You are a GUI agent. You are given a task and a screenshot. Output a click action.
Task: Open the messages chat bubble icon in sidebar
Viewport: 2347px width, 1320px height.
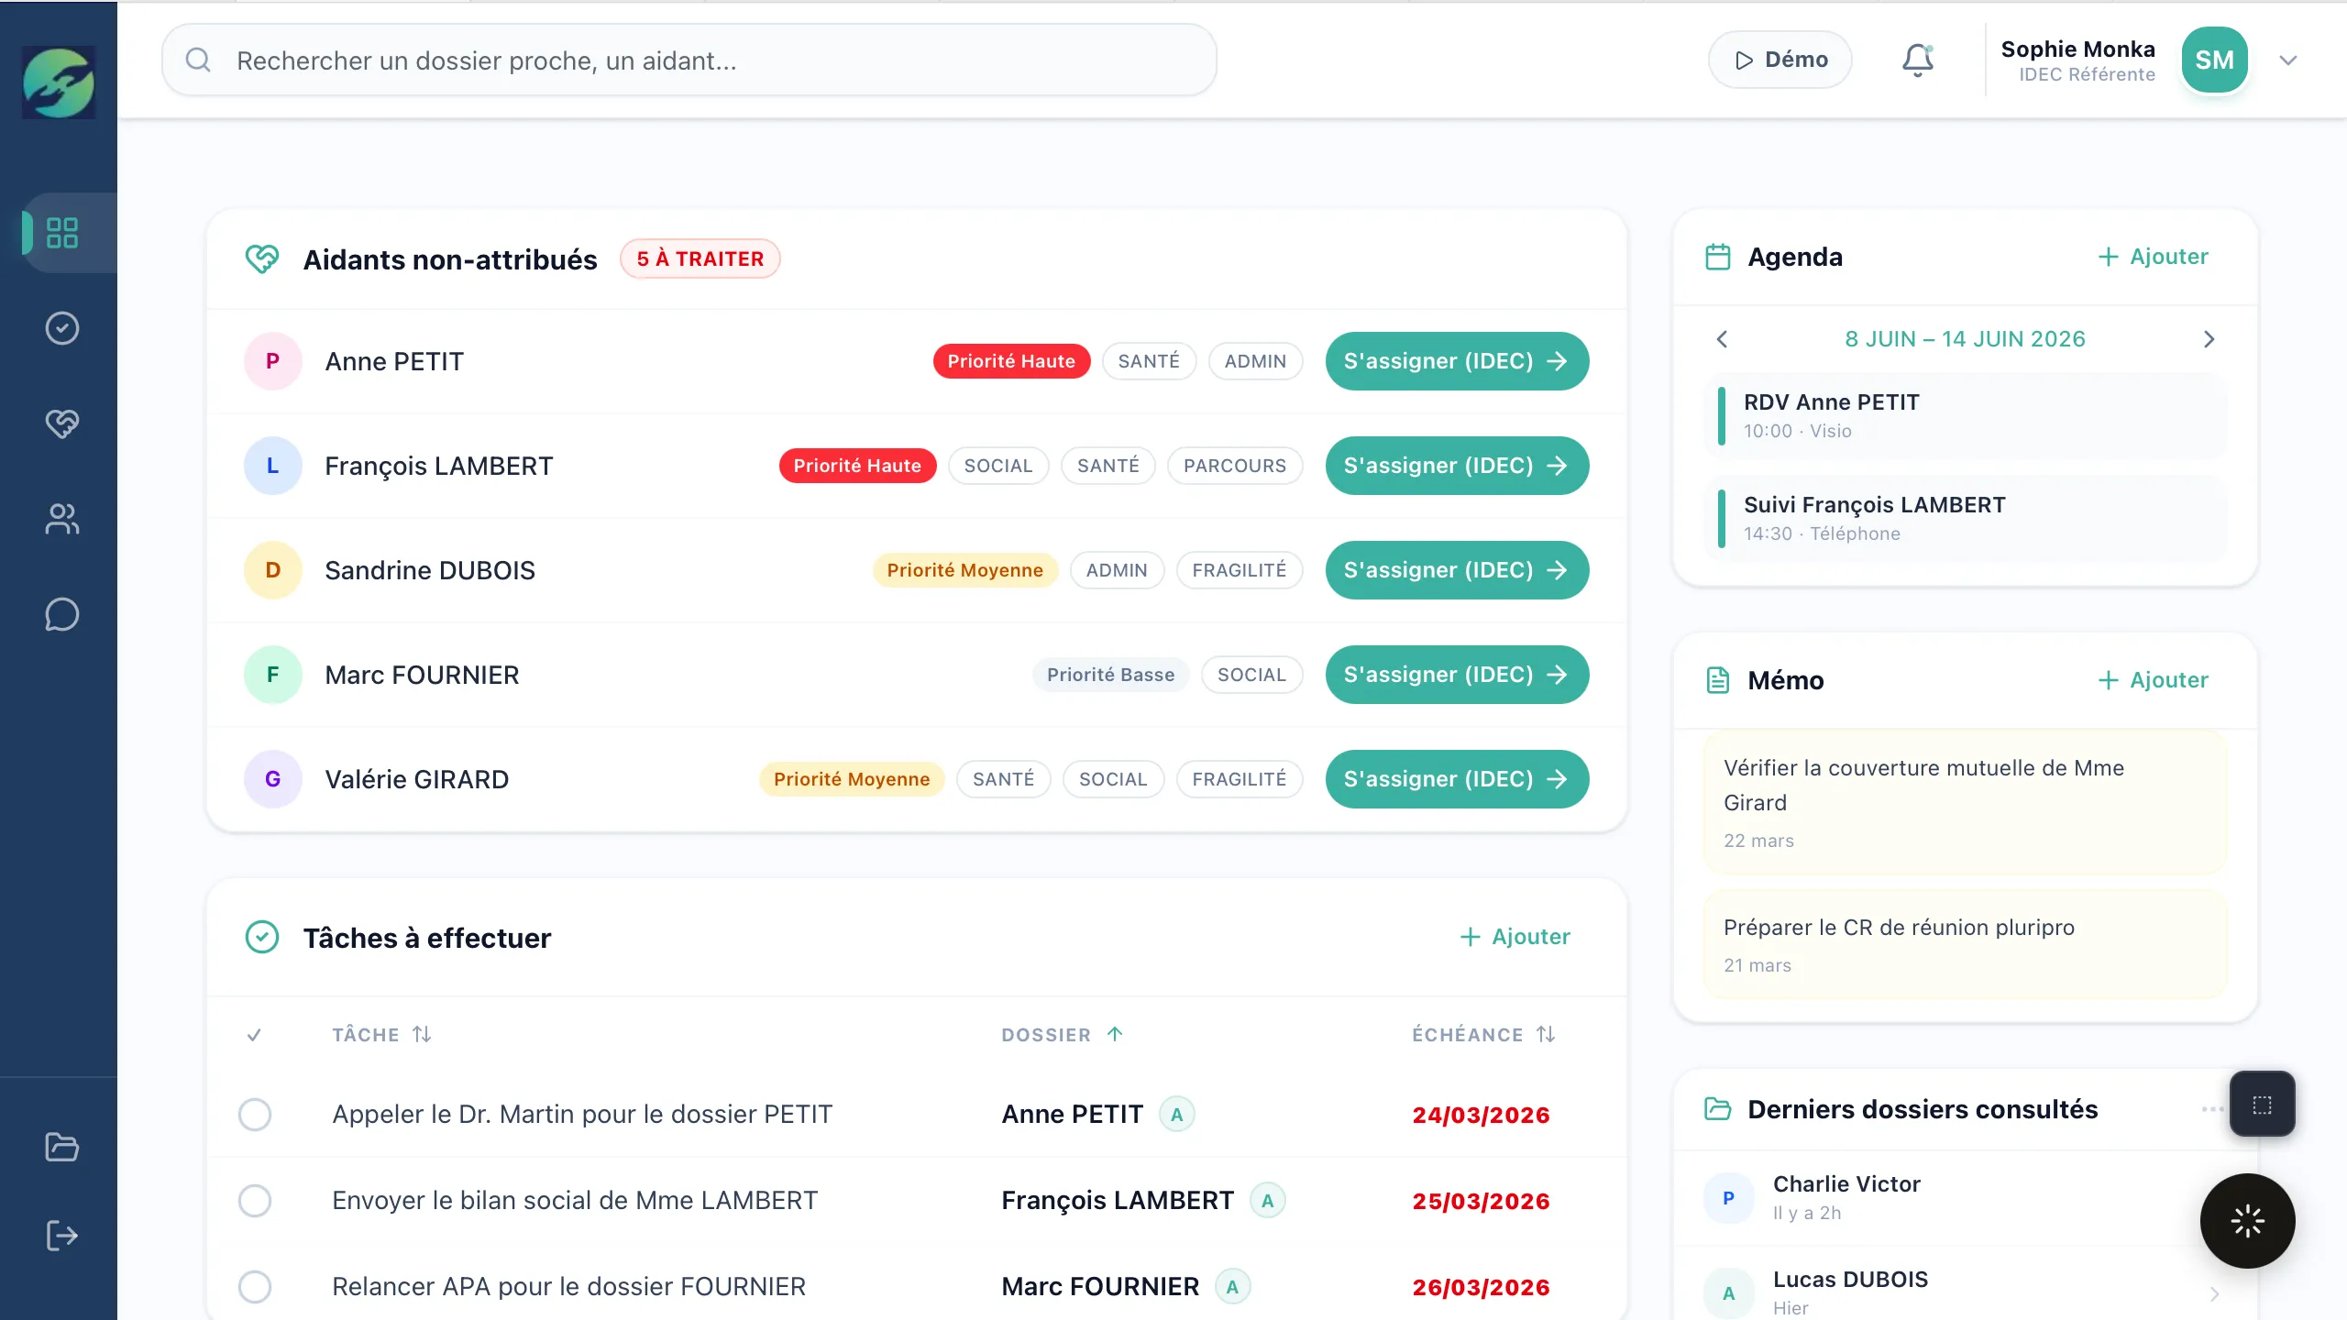coord(61,614)
